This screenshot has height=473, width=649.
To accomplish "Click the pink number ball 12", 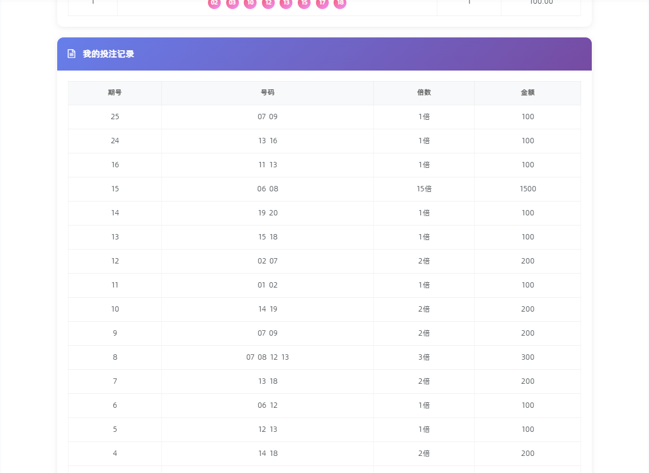I will (268, 3).
